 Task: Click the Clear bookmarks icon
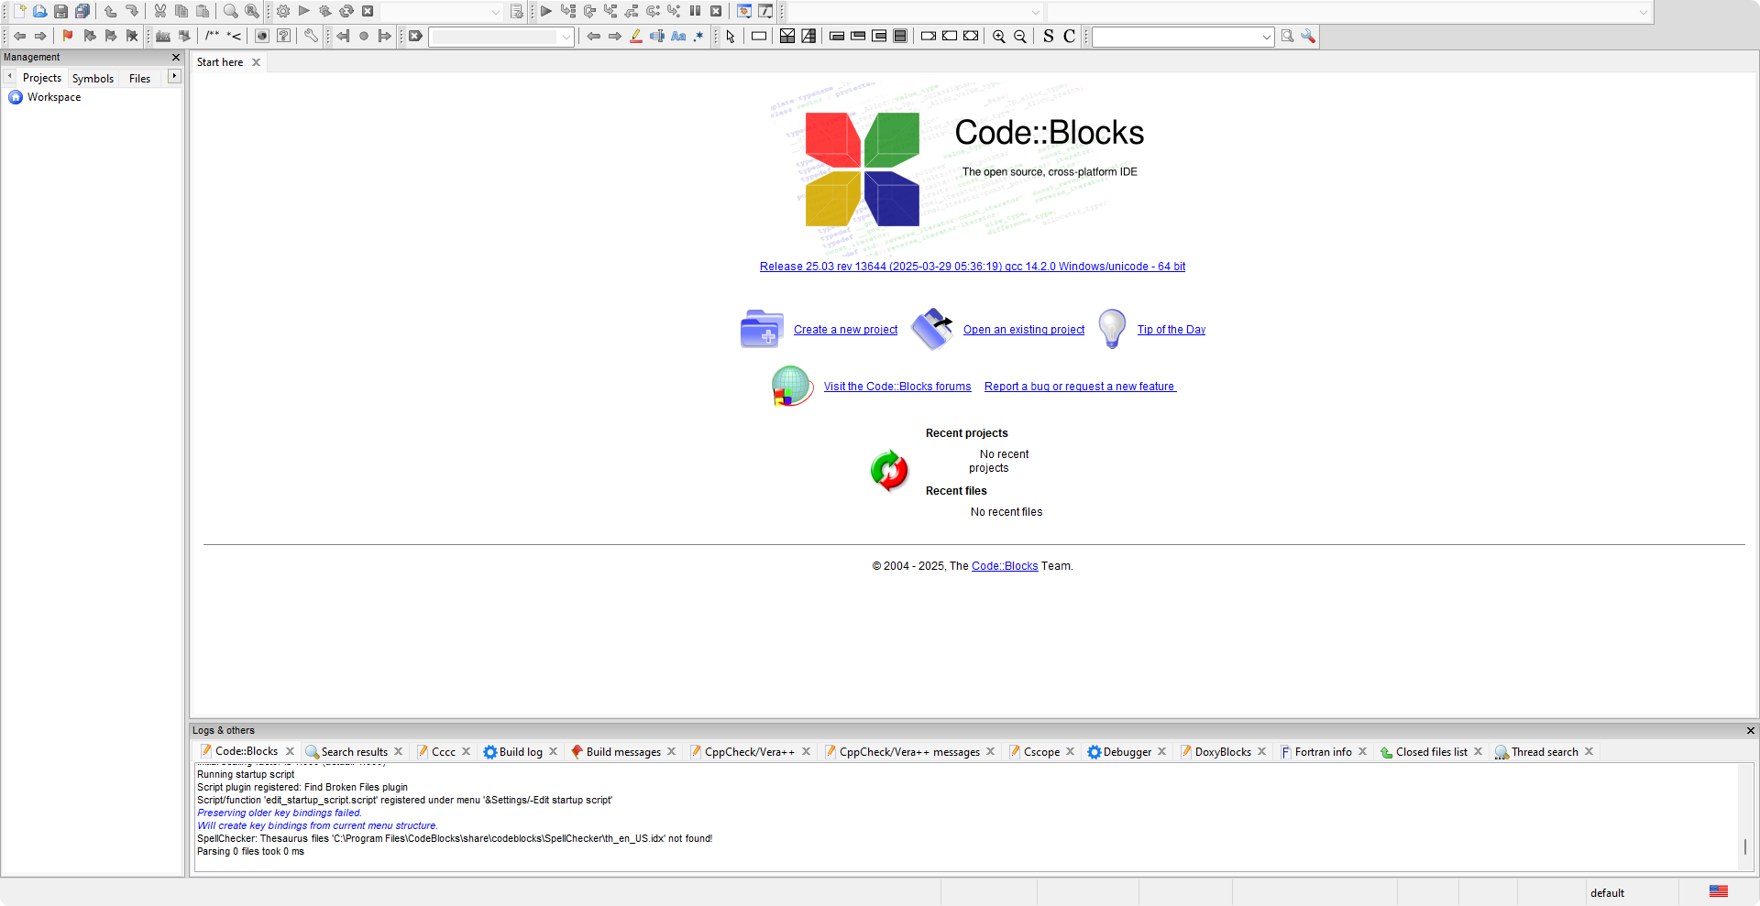coord(132,36)
